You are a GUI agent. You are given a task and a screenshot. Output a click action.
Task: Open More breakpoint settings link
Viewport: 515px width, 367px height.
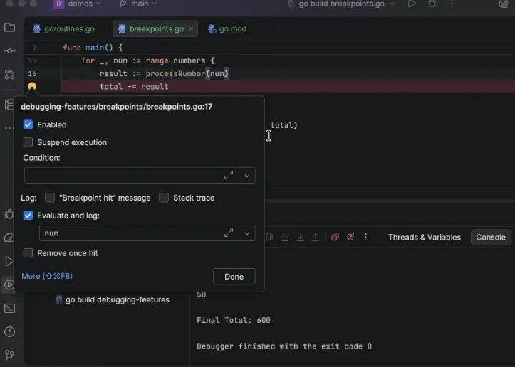pos(47,276)
